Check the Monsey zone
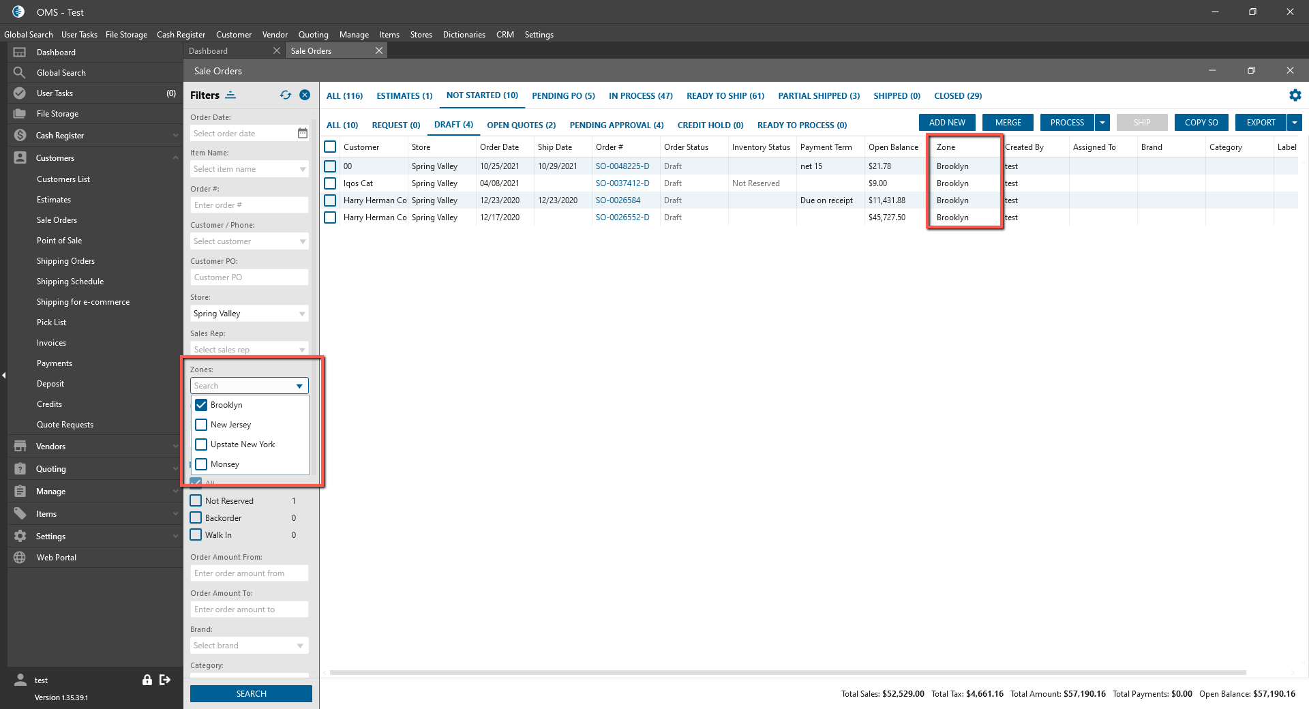This screenshot has width=1309, height=709. coord(201,464)
